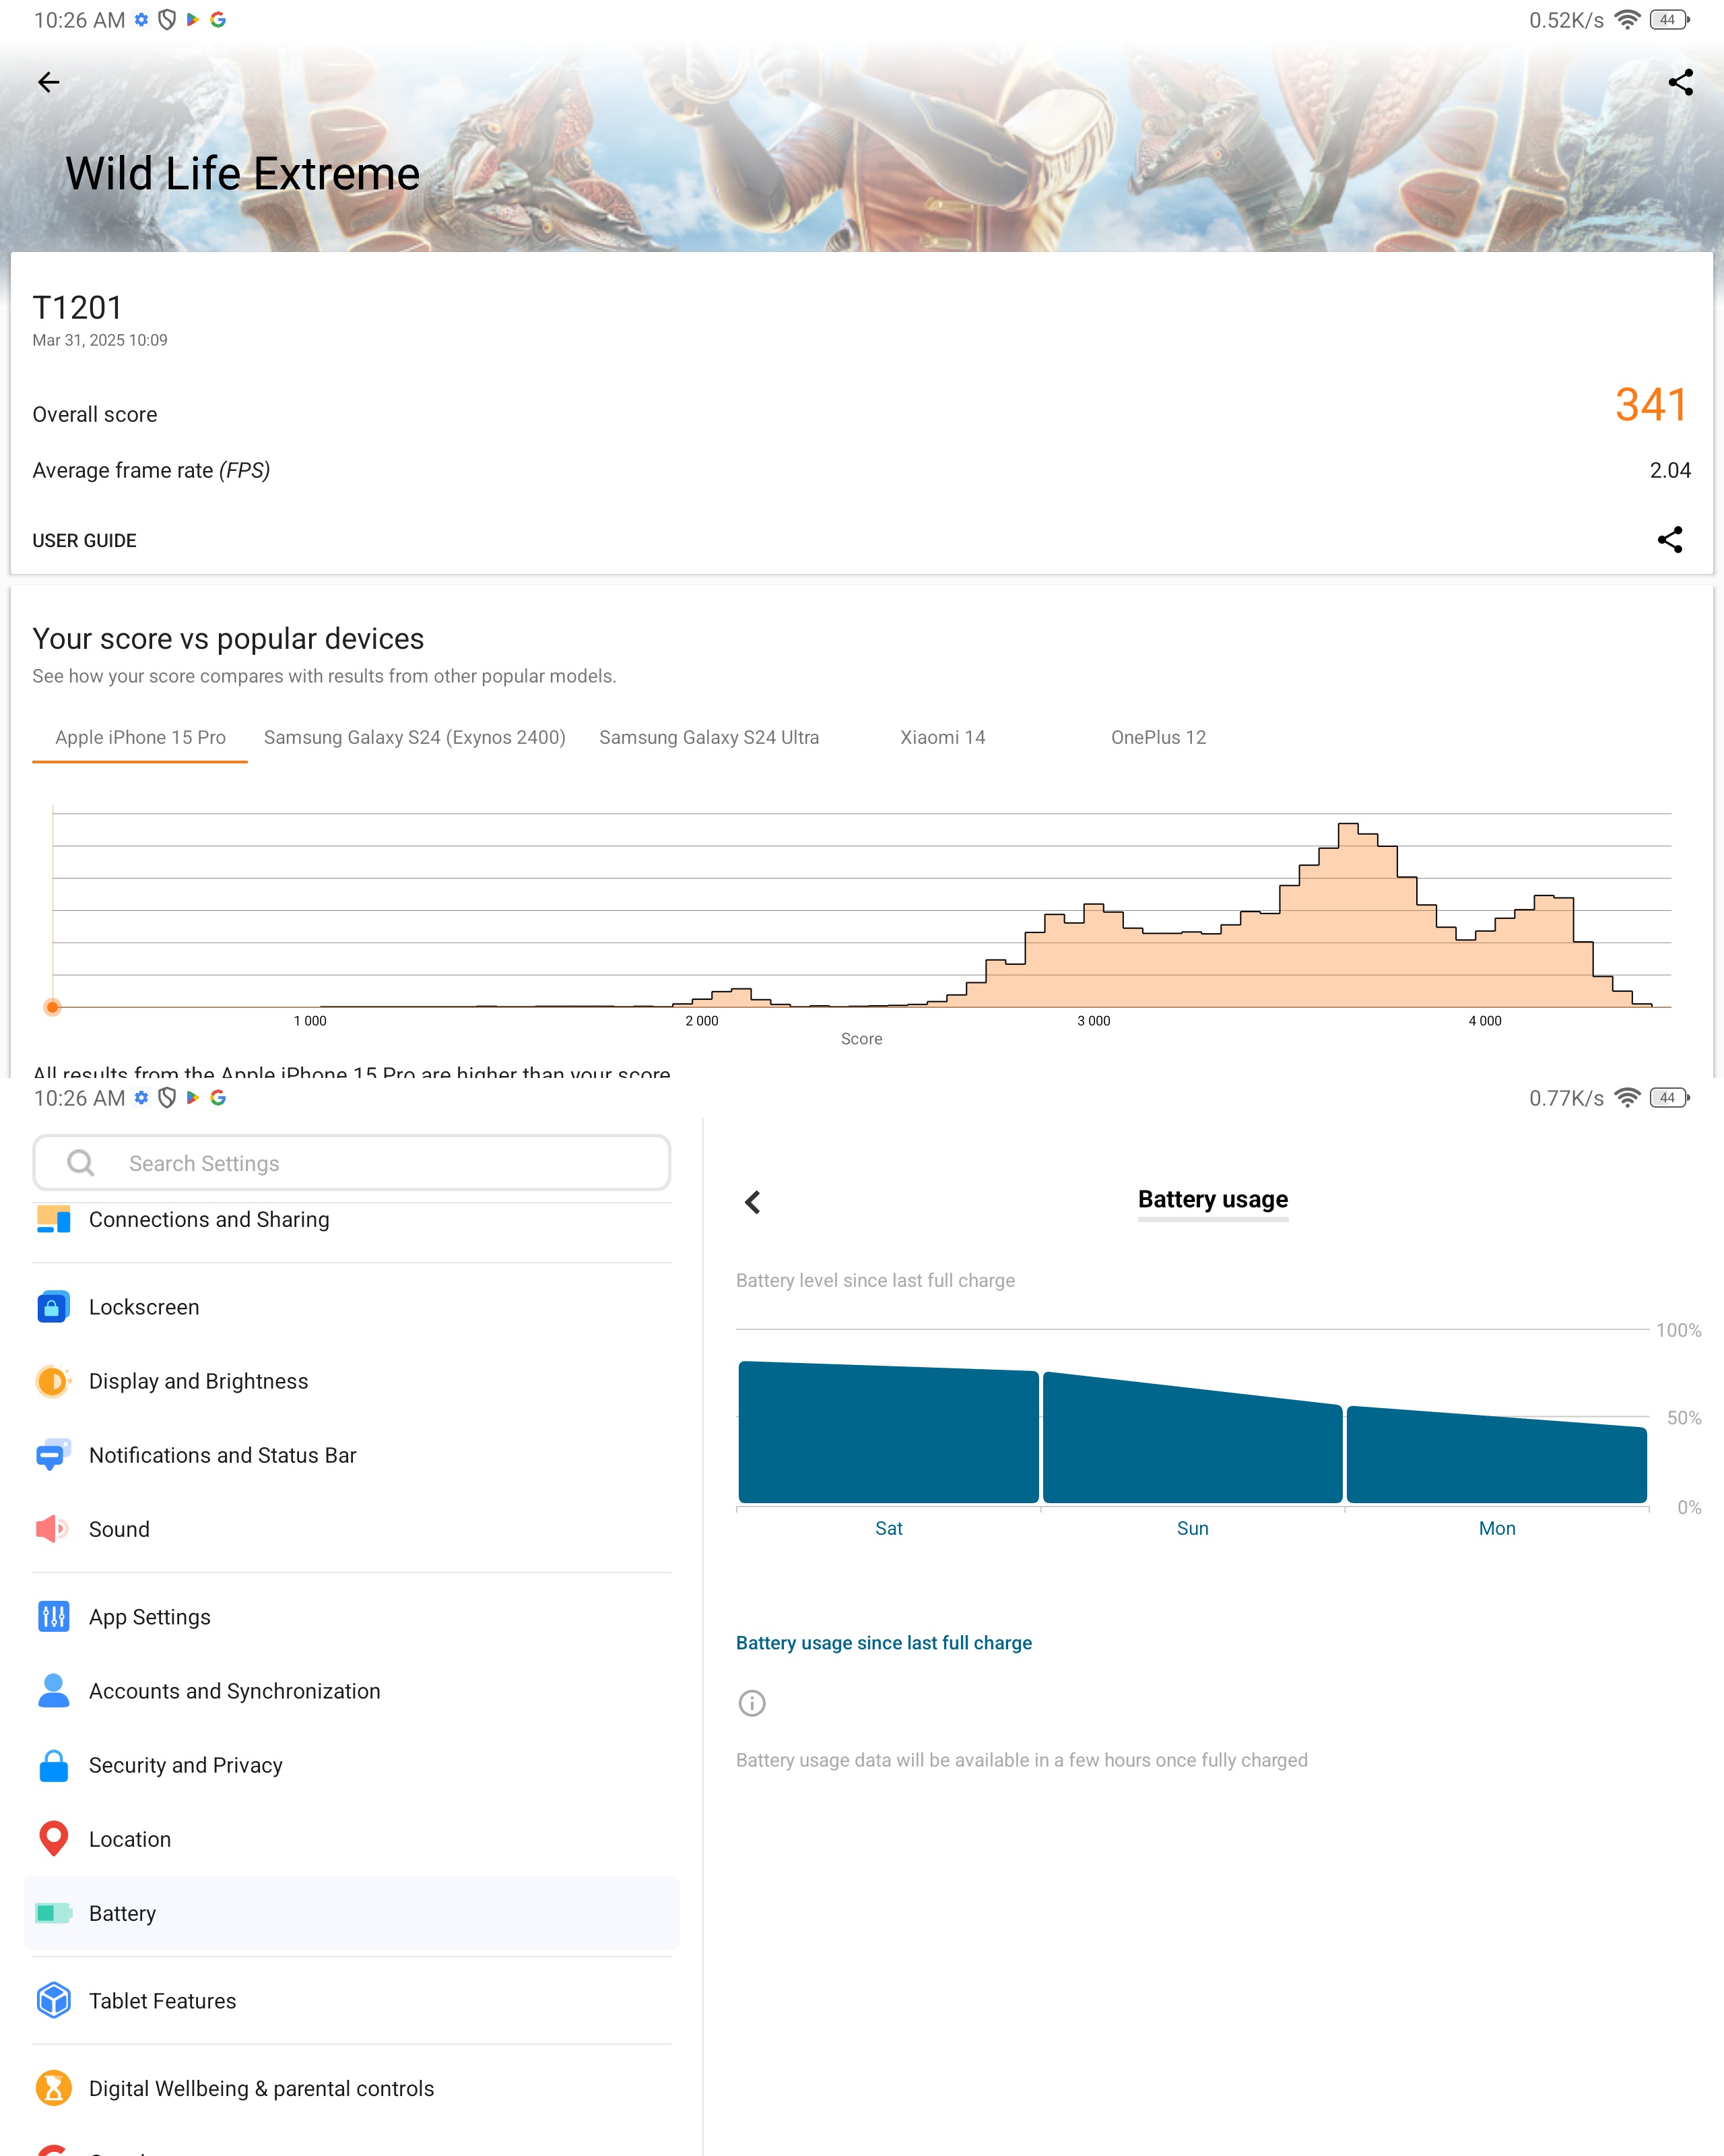Image resolution: width=1724 pixels, height=2156 pixels.
Task: Tap the share icon in the top banner
Action: (1680, 82)
